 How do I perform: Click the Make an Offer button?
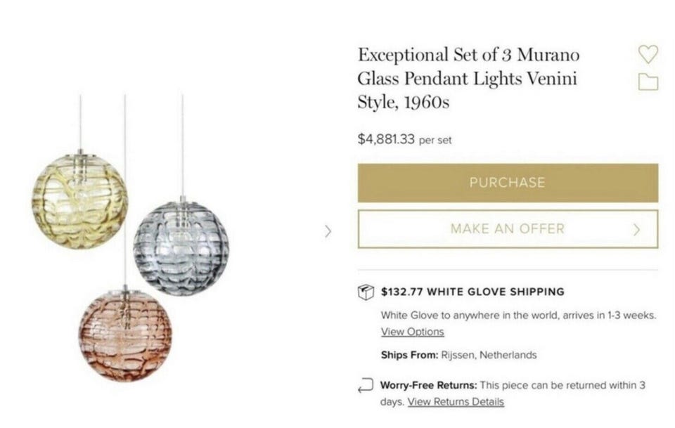click(507, 229)
